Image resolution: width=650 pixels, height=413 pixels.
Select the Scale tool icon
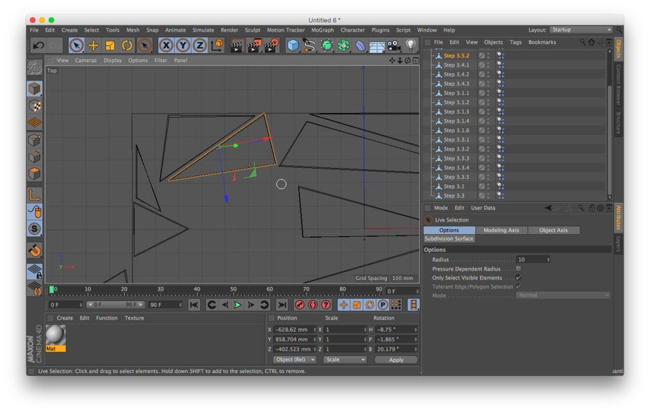pos(110,45)
